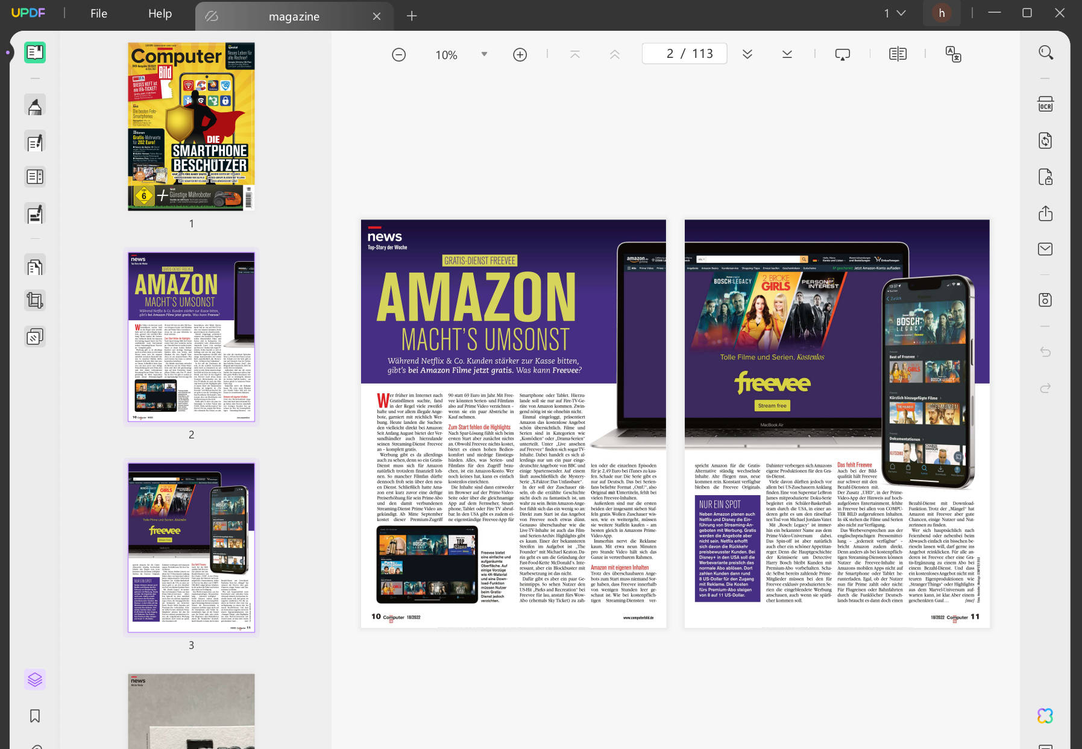Open the user account avatar 'h'
This screenshot has height=749, width=1082.
point(942,13)
